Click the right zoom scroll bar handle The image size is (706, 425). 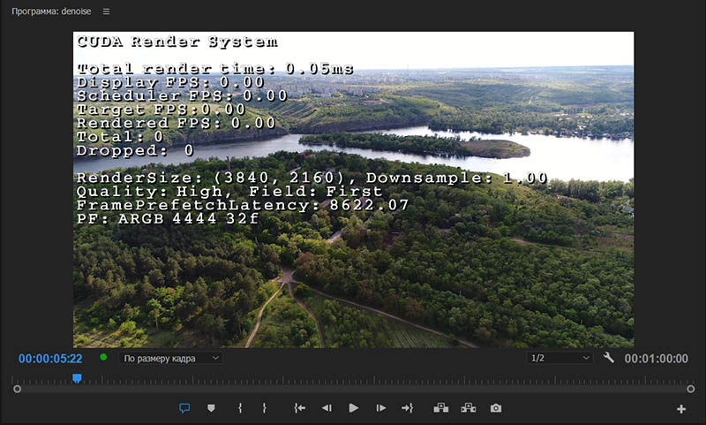691,389
